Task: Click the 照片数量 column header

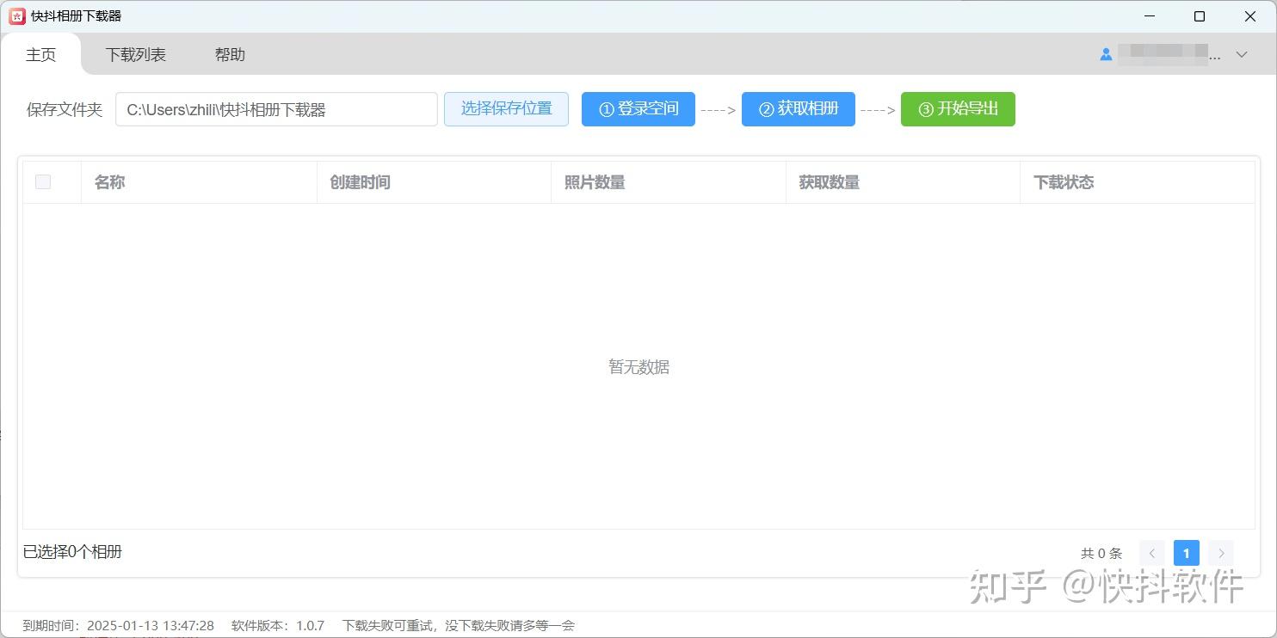Action: click(x=595, y=181)
